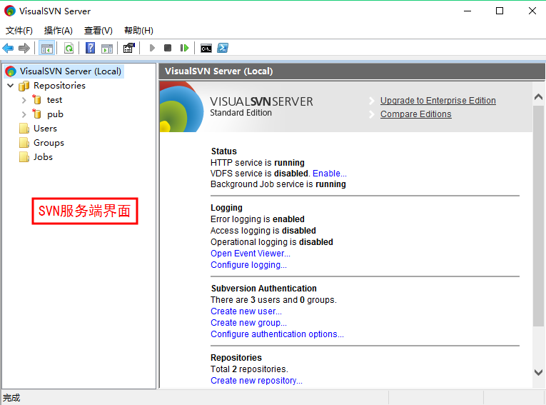Open the 帮助(H) menu

(x=138, y=31)
